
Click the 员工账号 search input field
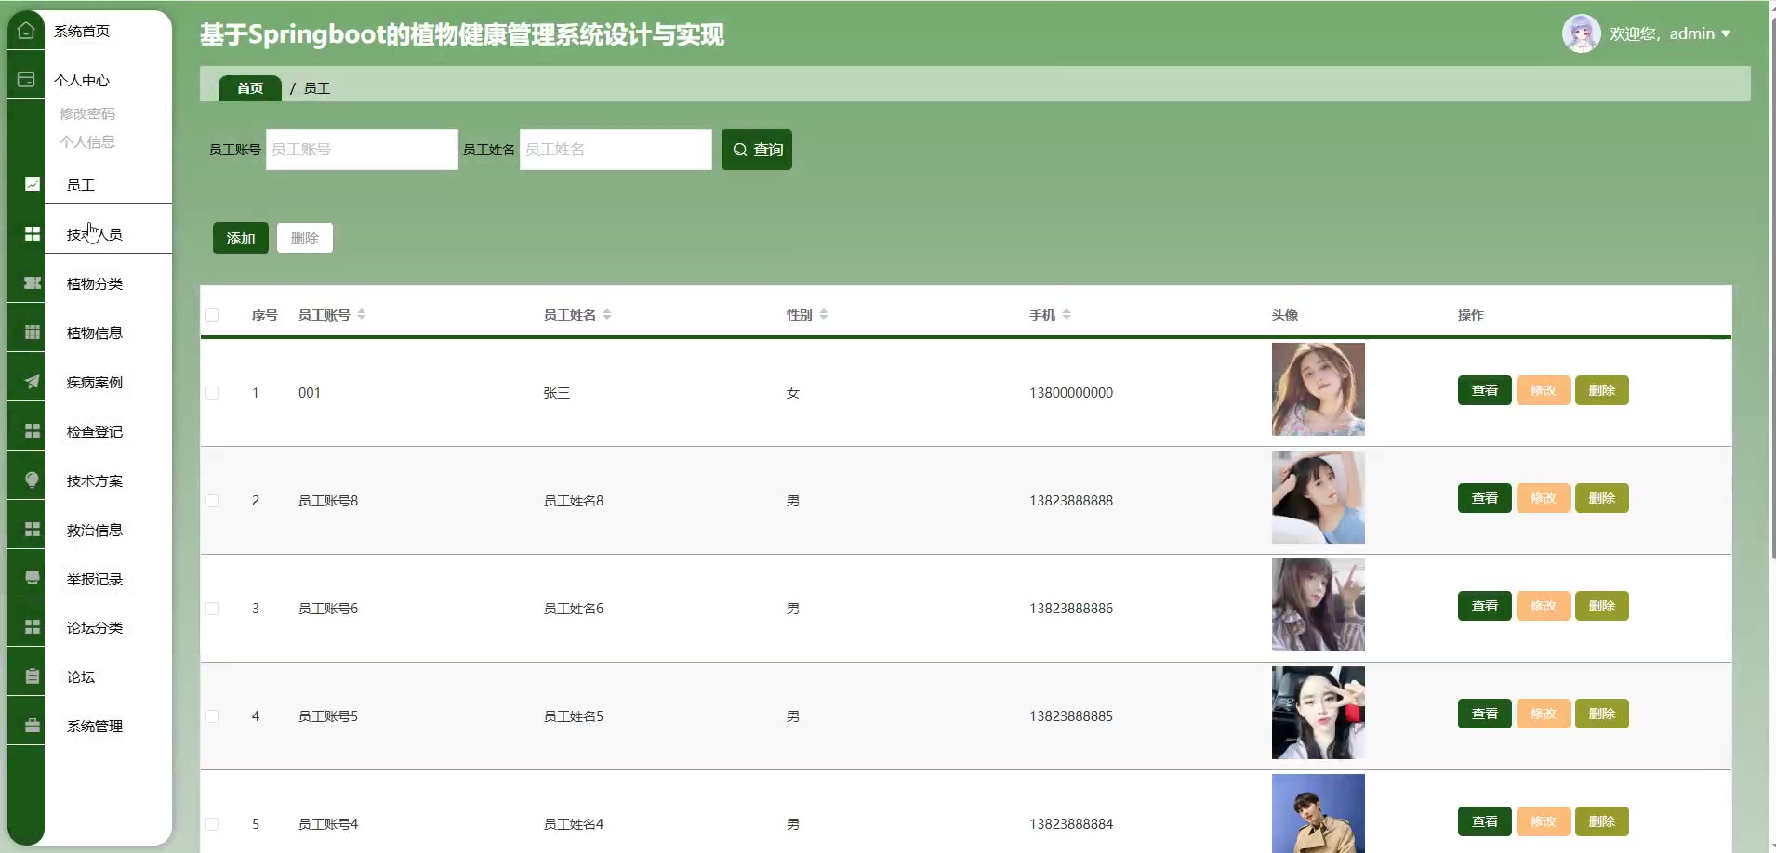point(362,150)
